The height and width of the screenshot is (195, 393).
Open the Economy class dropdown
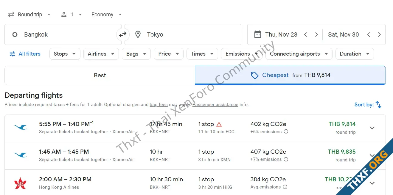coord(107,15)
